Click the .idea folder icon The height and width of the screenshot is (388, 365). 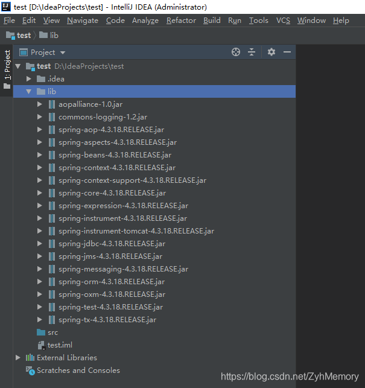[41, 79]
